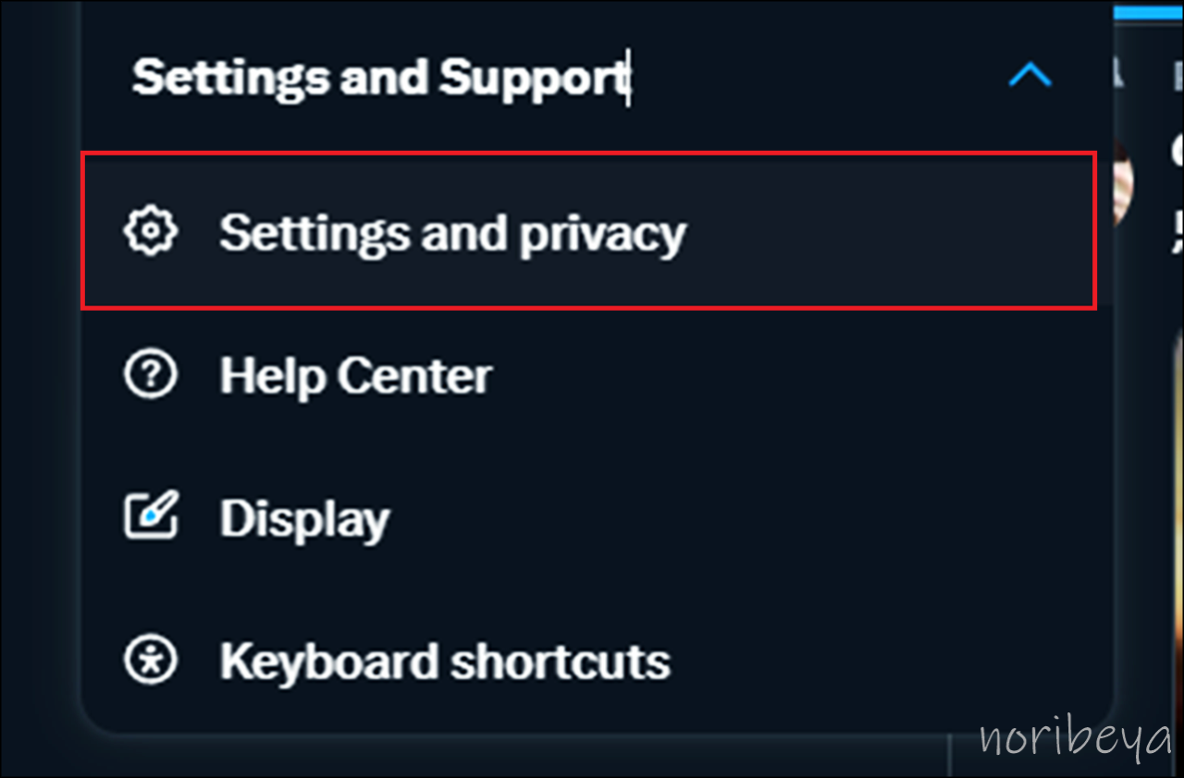Choose the Display text label

(x=304, y=520)
